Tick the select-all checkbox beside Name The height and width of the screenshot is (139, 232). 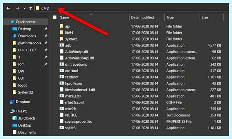55,17
